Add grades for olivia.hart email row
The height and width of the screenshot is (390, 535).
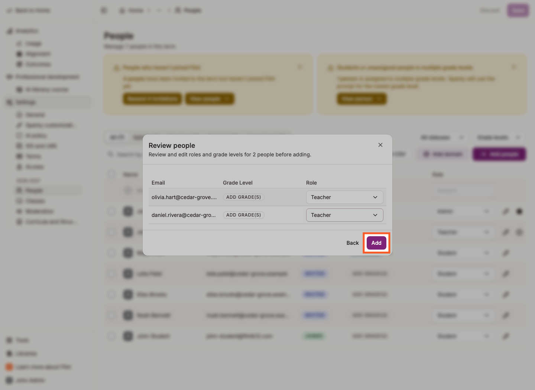[x=244, y=197]
